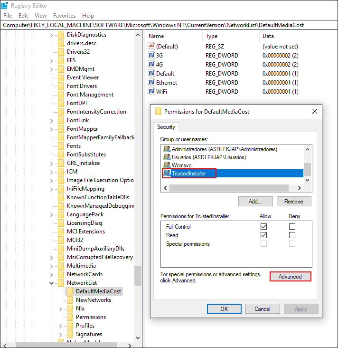This screenshot has width=338, height=348.
Task: Click the Wcmsvc account icon
Action: pyautogui.click(x=167, y=165)
